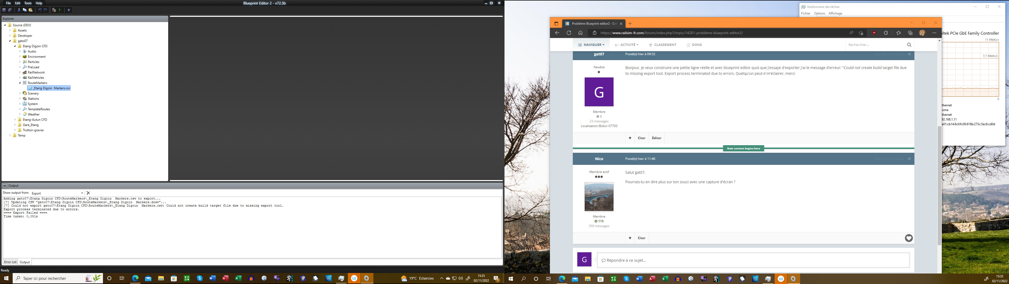The height and width of the screenshot is (284, 1009).
Task: Click browser Back arrow in Edge
Action: pyautogui.click(x=557, y=33)
